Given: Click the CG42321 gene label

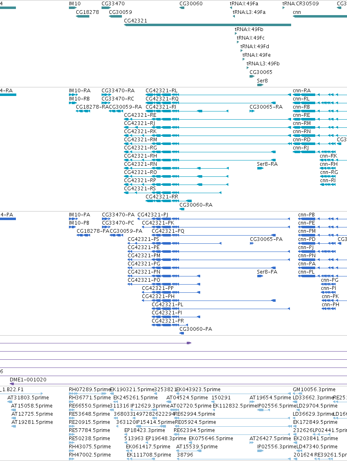Looking at the screenshot, I should [136, 20].
